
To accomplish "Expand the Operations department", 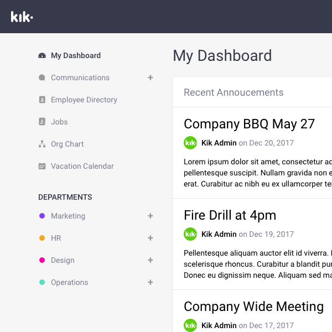I will pyautogui.click(x=150, y=282).
